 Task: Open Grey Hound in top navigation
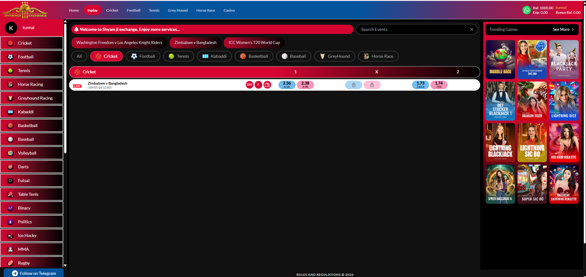pyautogui.click(x=178, y=10)
